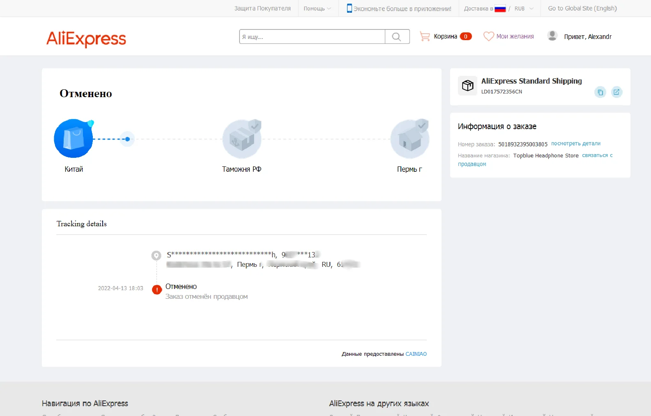Image resolution: width=651 pixels, height=416 pixels.
Task: Click the Customs RF package stage icon
Action: (242, 139)
